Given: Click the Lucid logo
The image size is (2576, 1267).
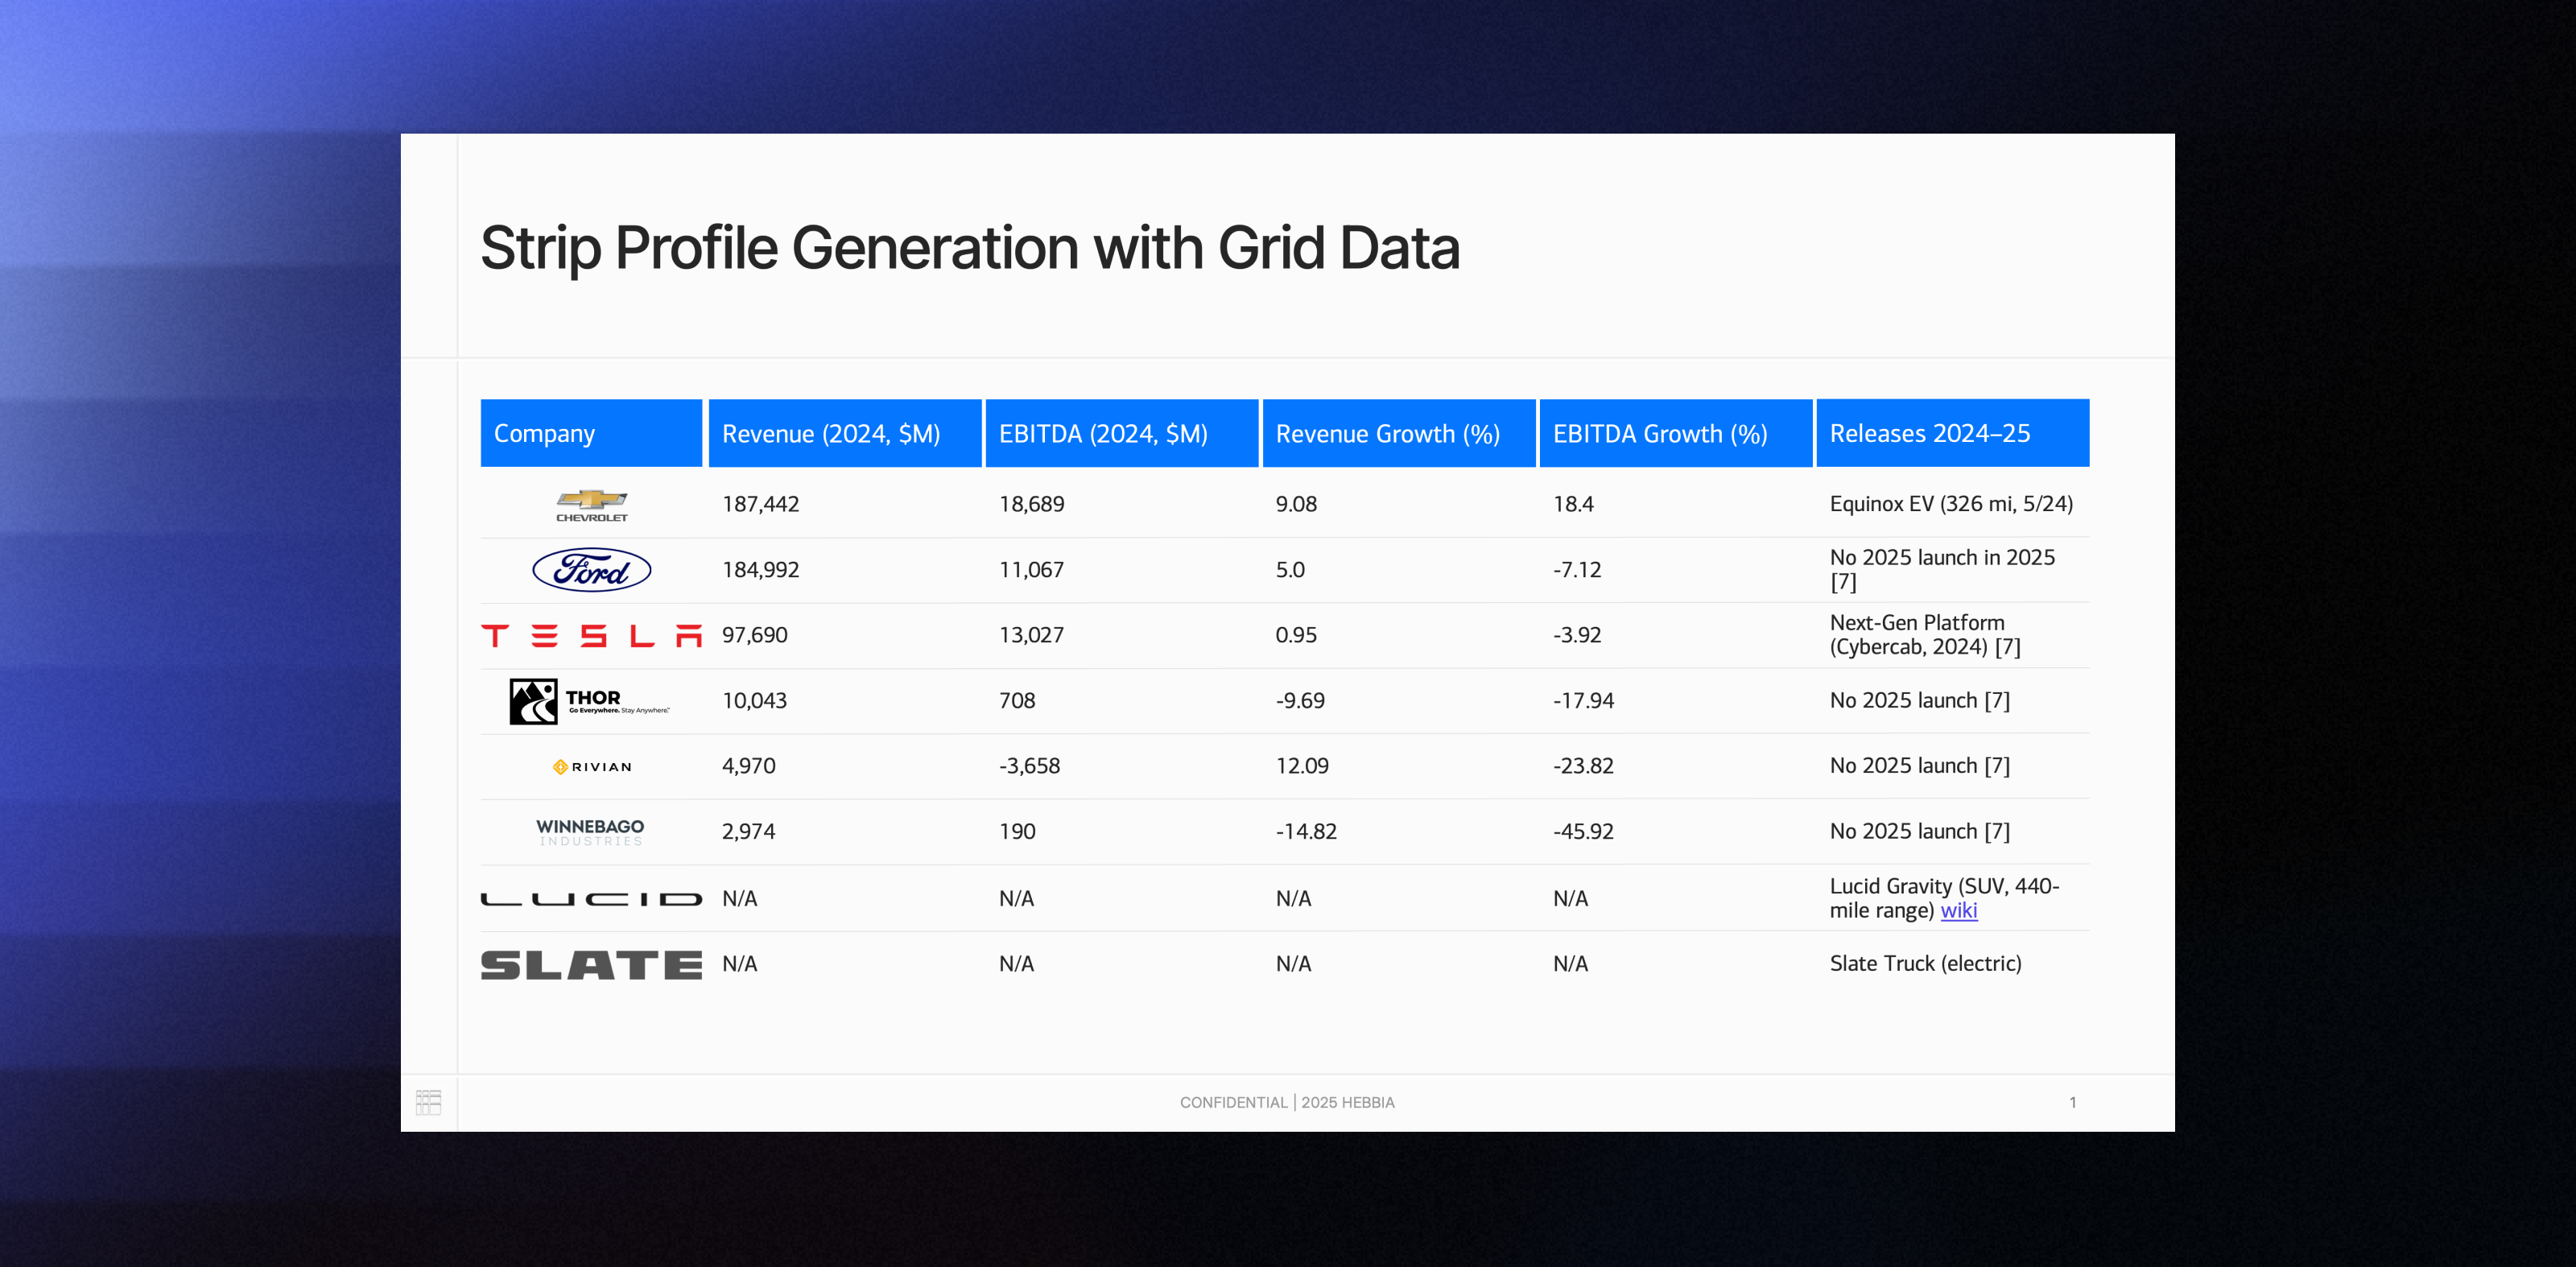Looking at the screenshot, I should (x=591, y=899).
